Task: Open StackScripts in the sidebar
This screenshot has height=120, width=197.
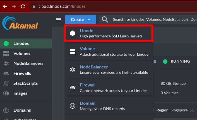Action: tap(26, 83)
